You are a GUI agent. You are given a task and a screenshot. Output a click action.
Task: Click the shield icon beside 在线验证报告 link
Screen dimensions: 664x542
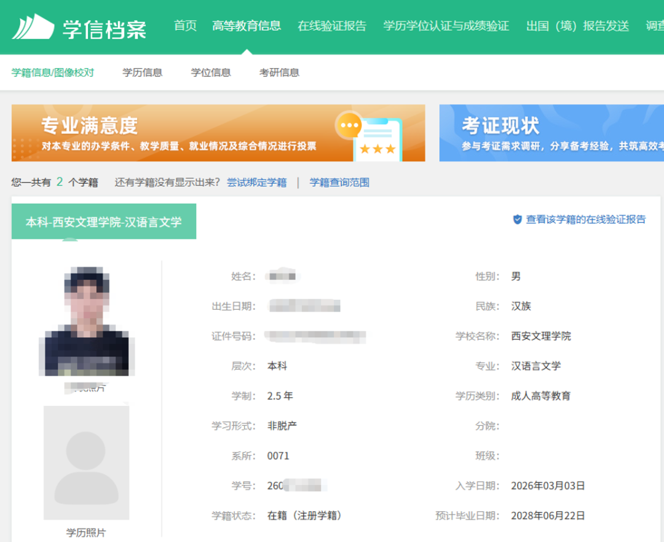click(x=517, y=219)
